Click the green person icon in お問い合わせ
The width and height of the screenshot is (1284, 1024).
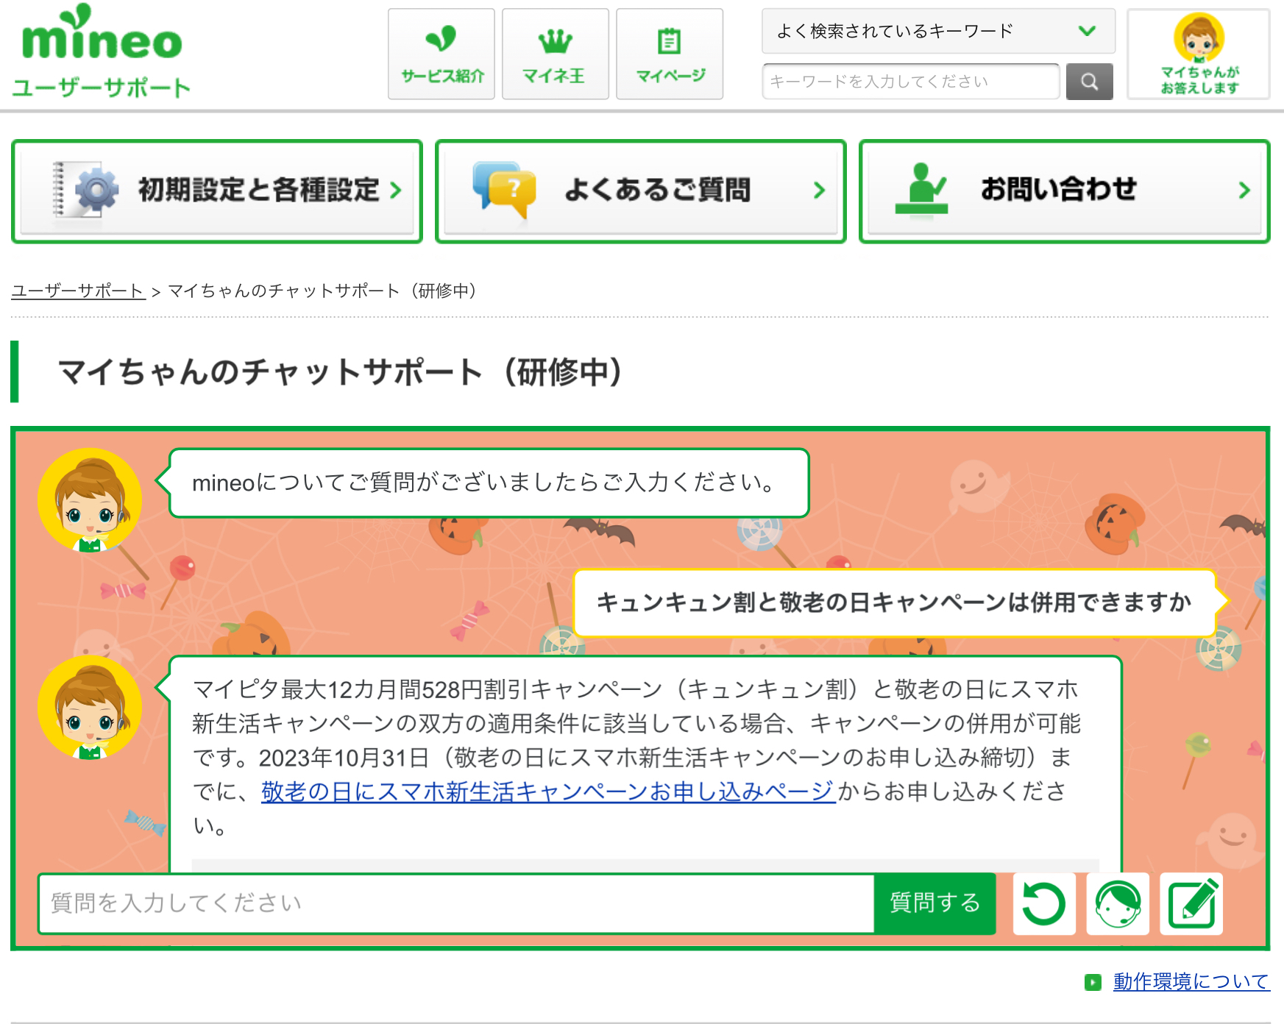coord(921,190)
